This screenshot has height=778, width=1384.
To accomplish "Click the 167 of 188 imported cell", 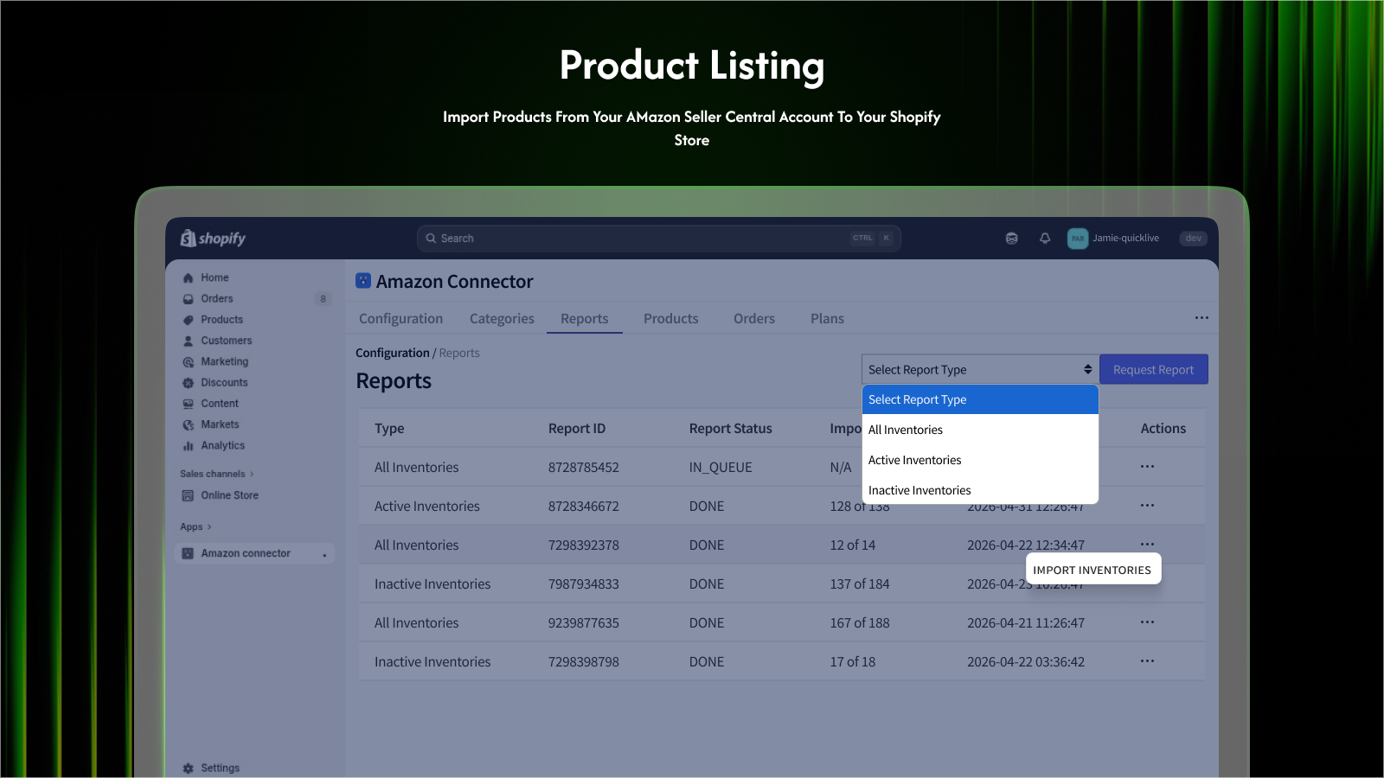I will (x=860, y=622).
